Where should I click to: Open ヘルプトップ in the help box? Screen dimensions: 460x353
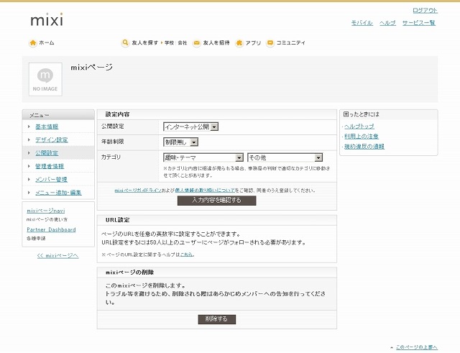click(x=359, y=127)
